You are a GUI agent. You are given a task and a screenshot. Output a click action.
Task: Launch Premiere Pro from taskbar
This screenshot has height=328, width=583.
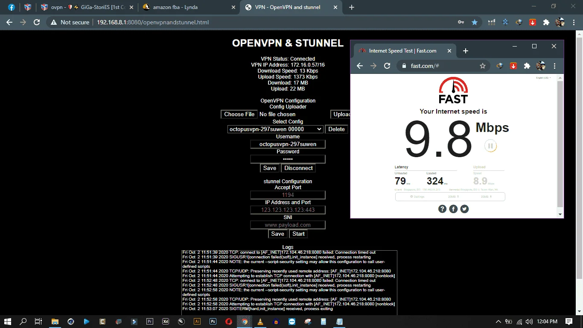(149, 322)
